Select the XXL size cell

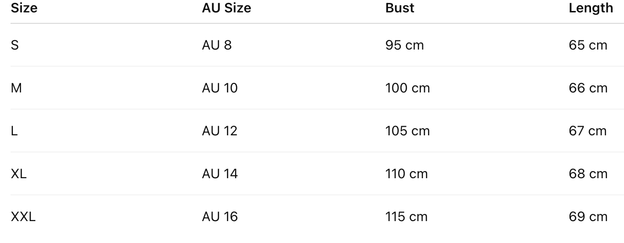pyautogui.click(x=23, y=217)
